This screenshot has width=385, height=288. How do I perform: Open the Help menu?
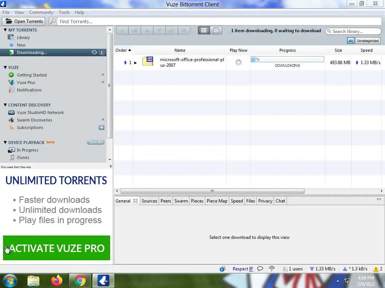point(79,12)
